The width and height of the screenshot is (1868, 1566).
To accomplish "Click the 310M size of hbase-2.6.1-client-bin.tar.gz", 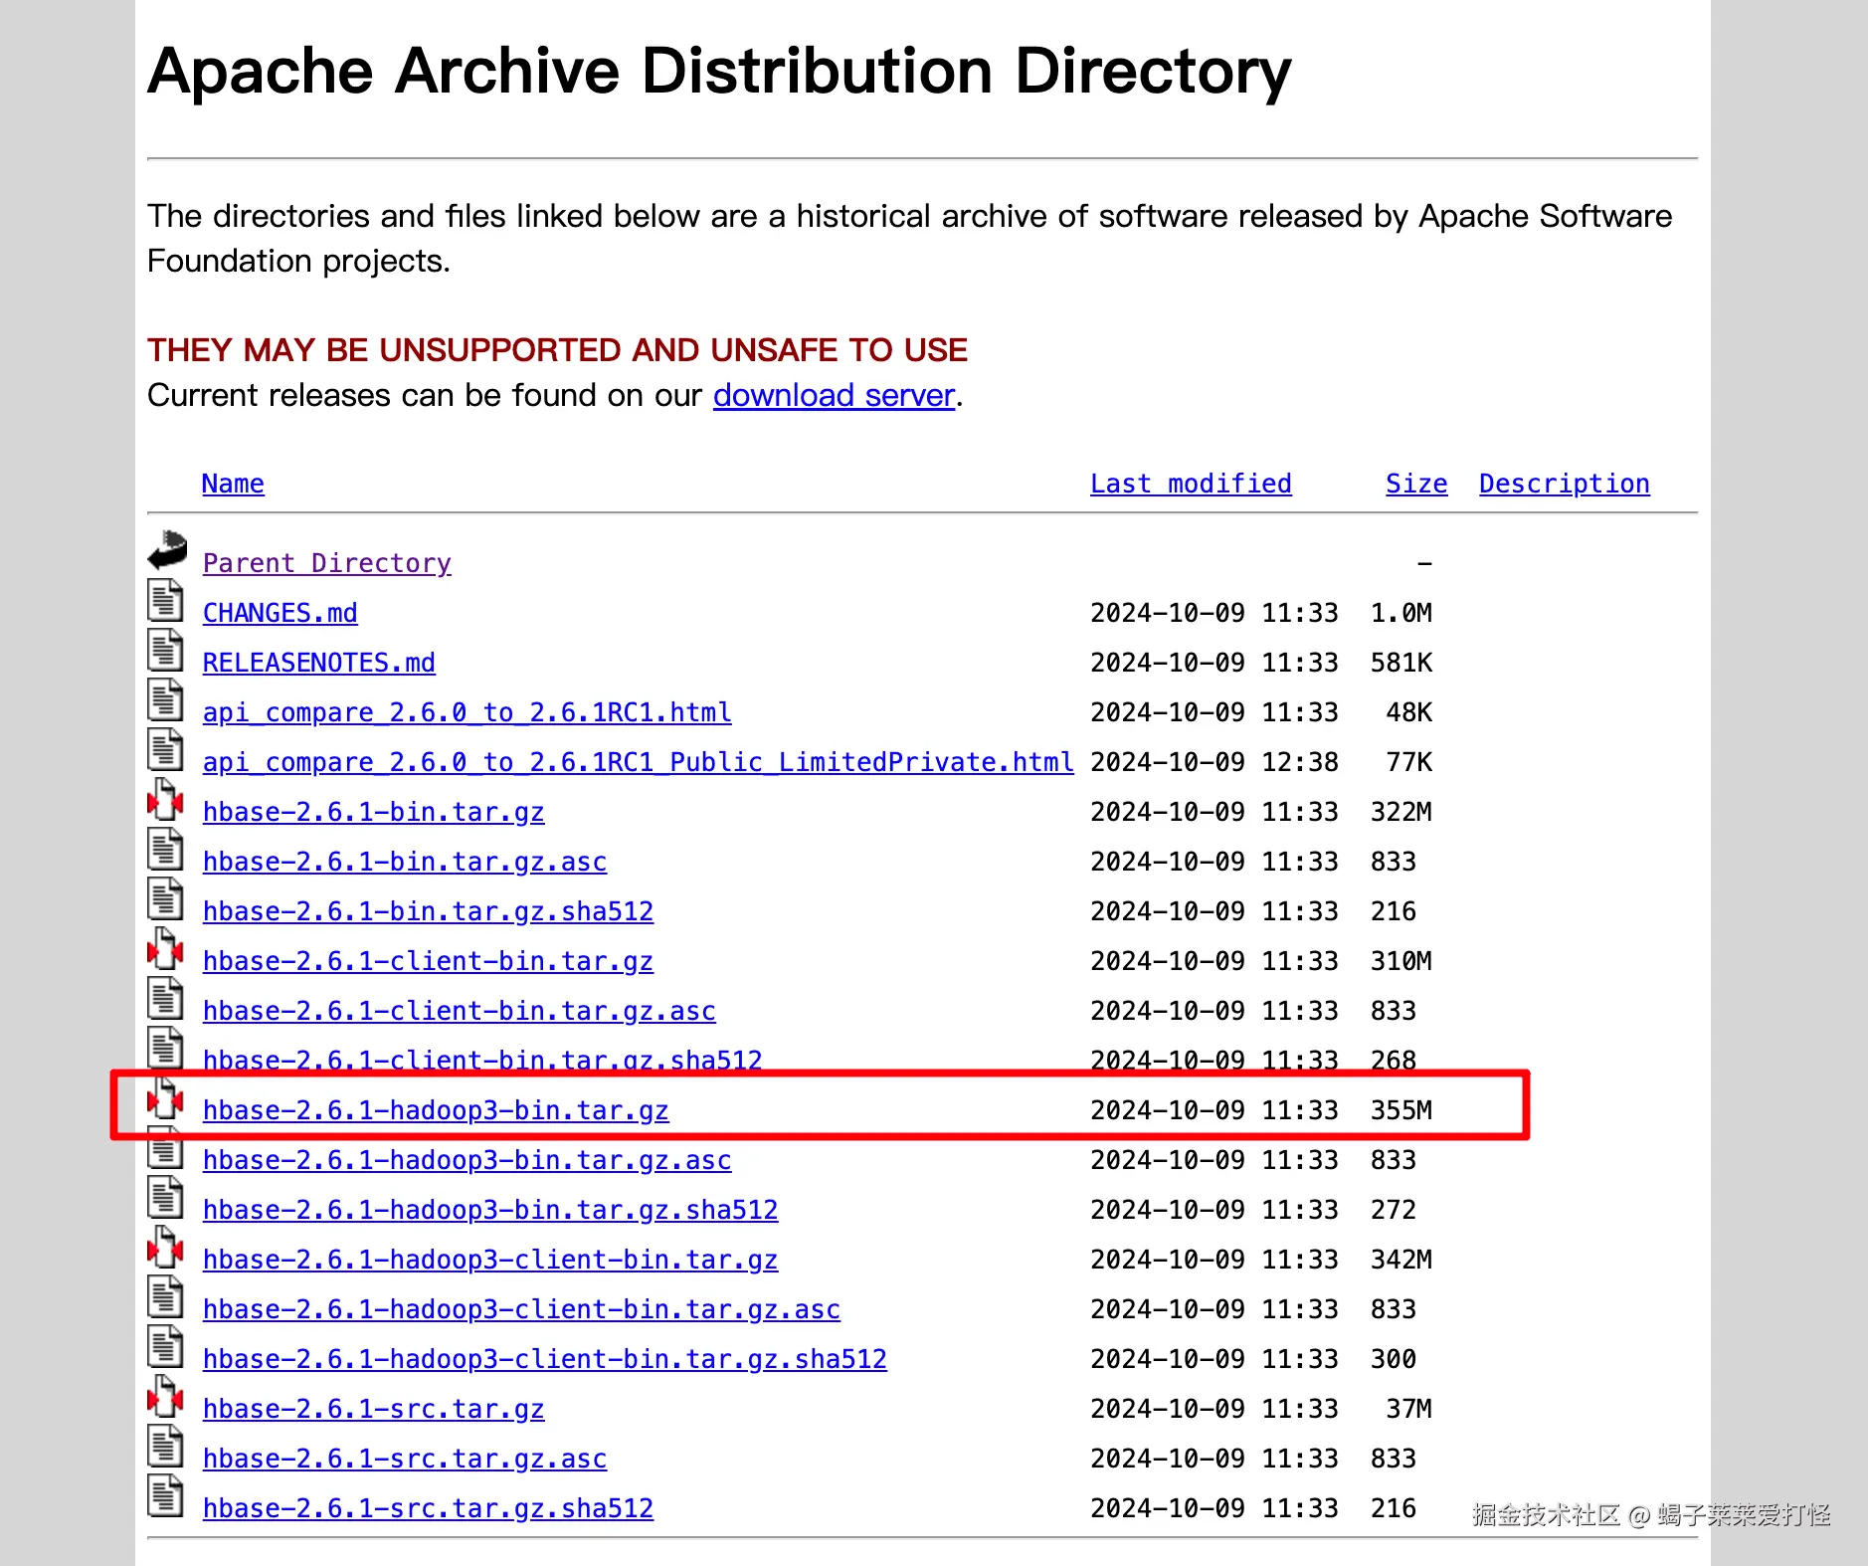I will pyautogui.click(x=1401, y=961).
